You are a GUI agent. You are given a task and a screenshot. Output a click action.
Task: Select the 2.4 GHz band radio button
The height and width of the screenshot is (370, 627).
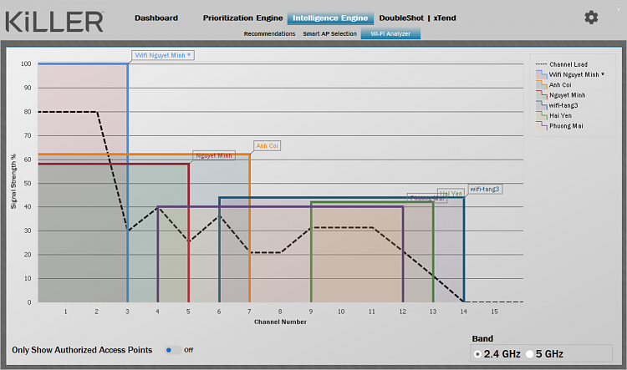tap(477, 354)
